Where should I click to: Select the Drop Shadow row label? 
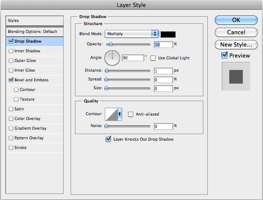28,41
